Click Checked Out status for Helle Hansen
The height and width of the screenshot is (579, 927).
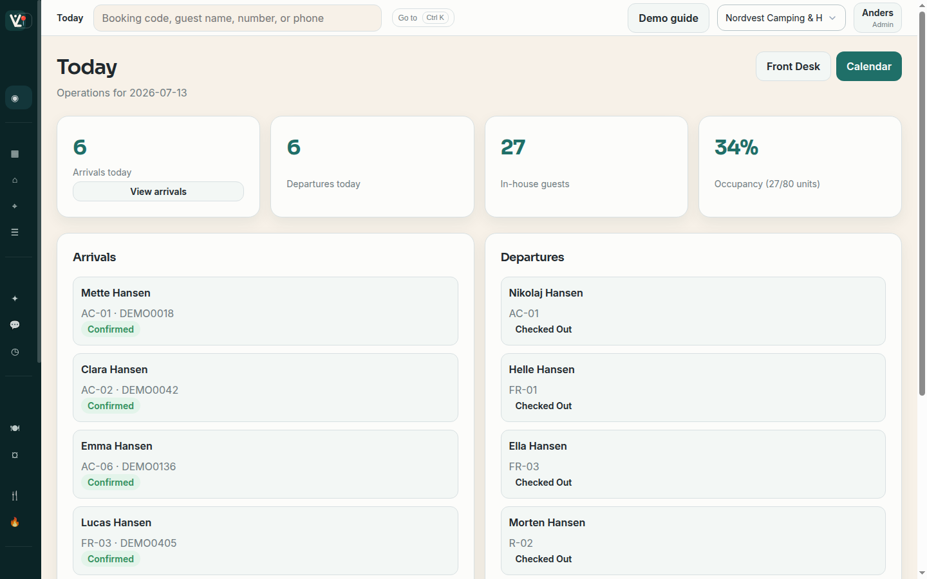tap(543, 406)
